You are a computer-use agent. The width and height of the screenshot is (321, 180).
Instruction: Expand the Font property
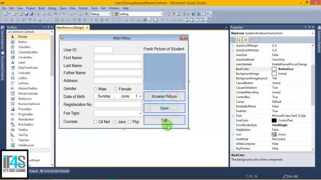[x=233, y=115]
